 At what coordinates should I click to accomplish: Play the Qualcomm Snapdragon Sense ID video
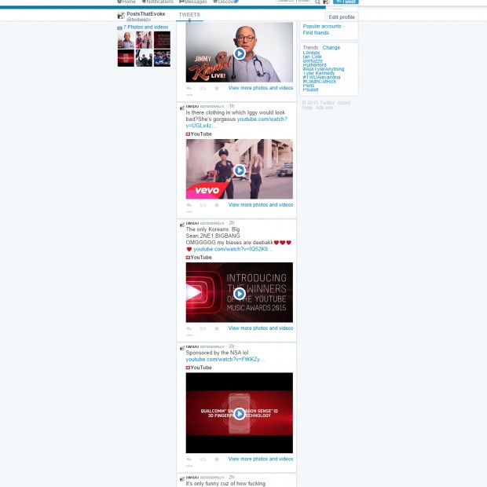239,414
